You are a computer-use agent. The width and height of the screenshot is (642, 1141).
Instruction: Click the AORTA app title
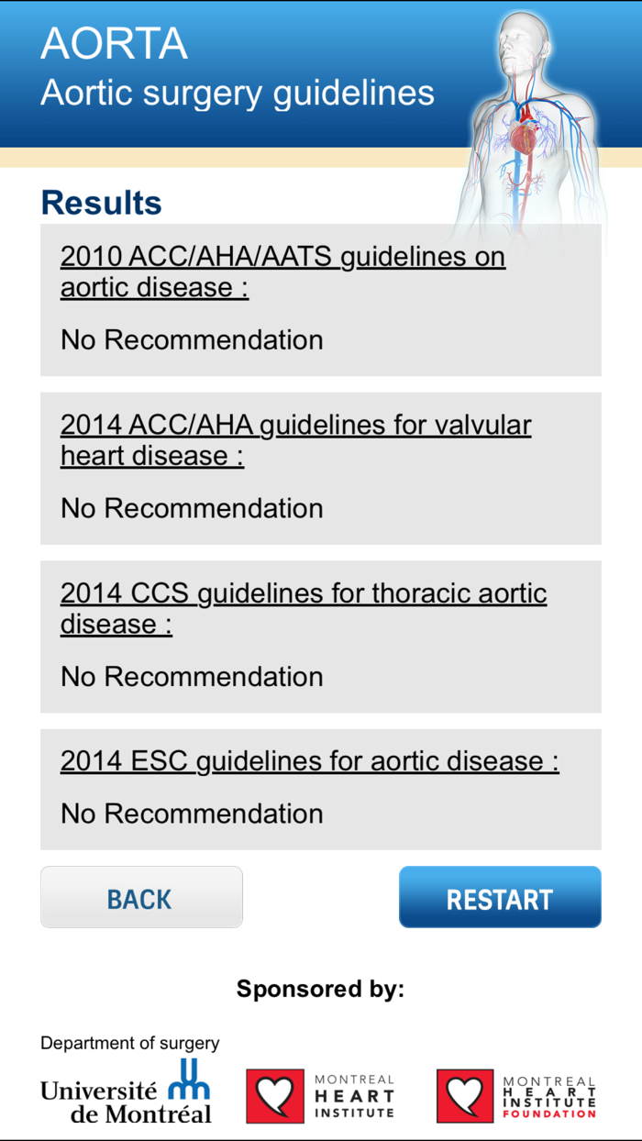[x=114, y=43]
